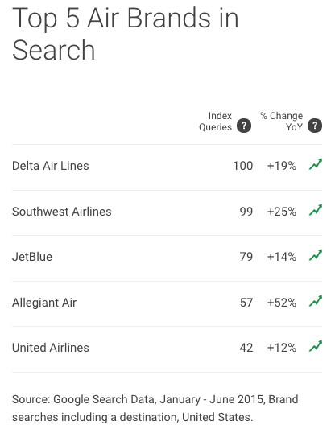Select the Southwest Airlines brand name
335x429 pixels.
coord(62,212)
